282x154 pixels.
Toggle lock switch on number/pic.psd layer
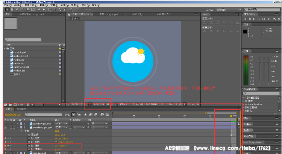[x=14, y=124]
